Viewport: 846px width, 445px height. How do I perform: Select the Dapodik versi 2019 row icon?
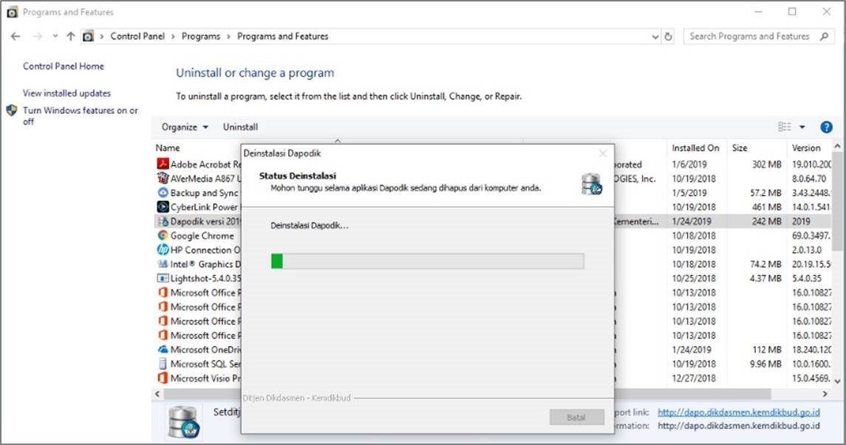[x=163, y=222]
